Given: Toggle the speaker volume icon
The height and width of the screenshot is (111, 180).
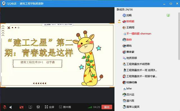Looking at the screenshot, I should [x=11, y=107].
